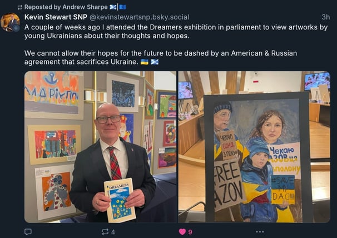The width and height of the screenshot is (337, 238).
Task: Click the post text about the Dreamers exhibition
Action: coord(176,31)
